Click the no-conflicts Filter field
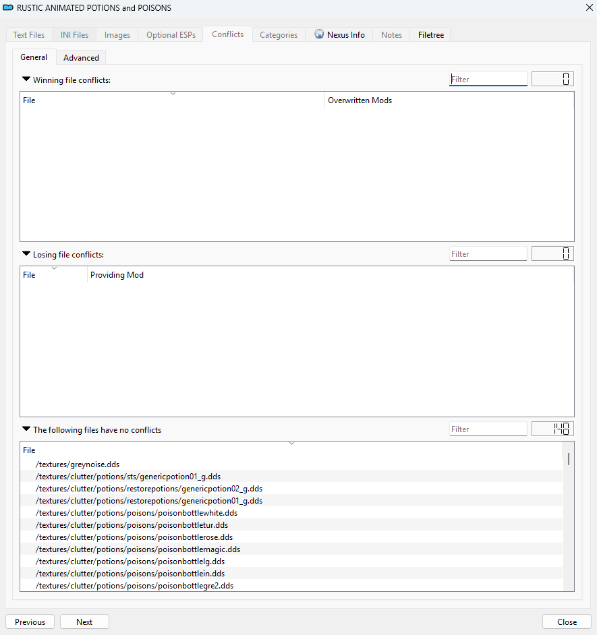This screenshot has width=597, height=635. (x=488, y=429)
